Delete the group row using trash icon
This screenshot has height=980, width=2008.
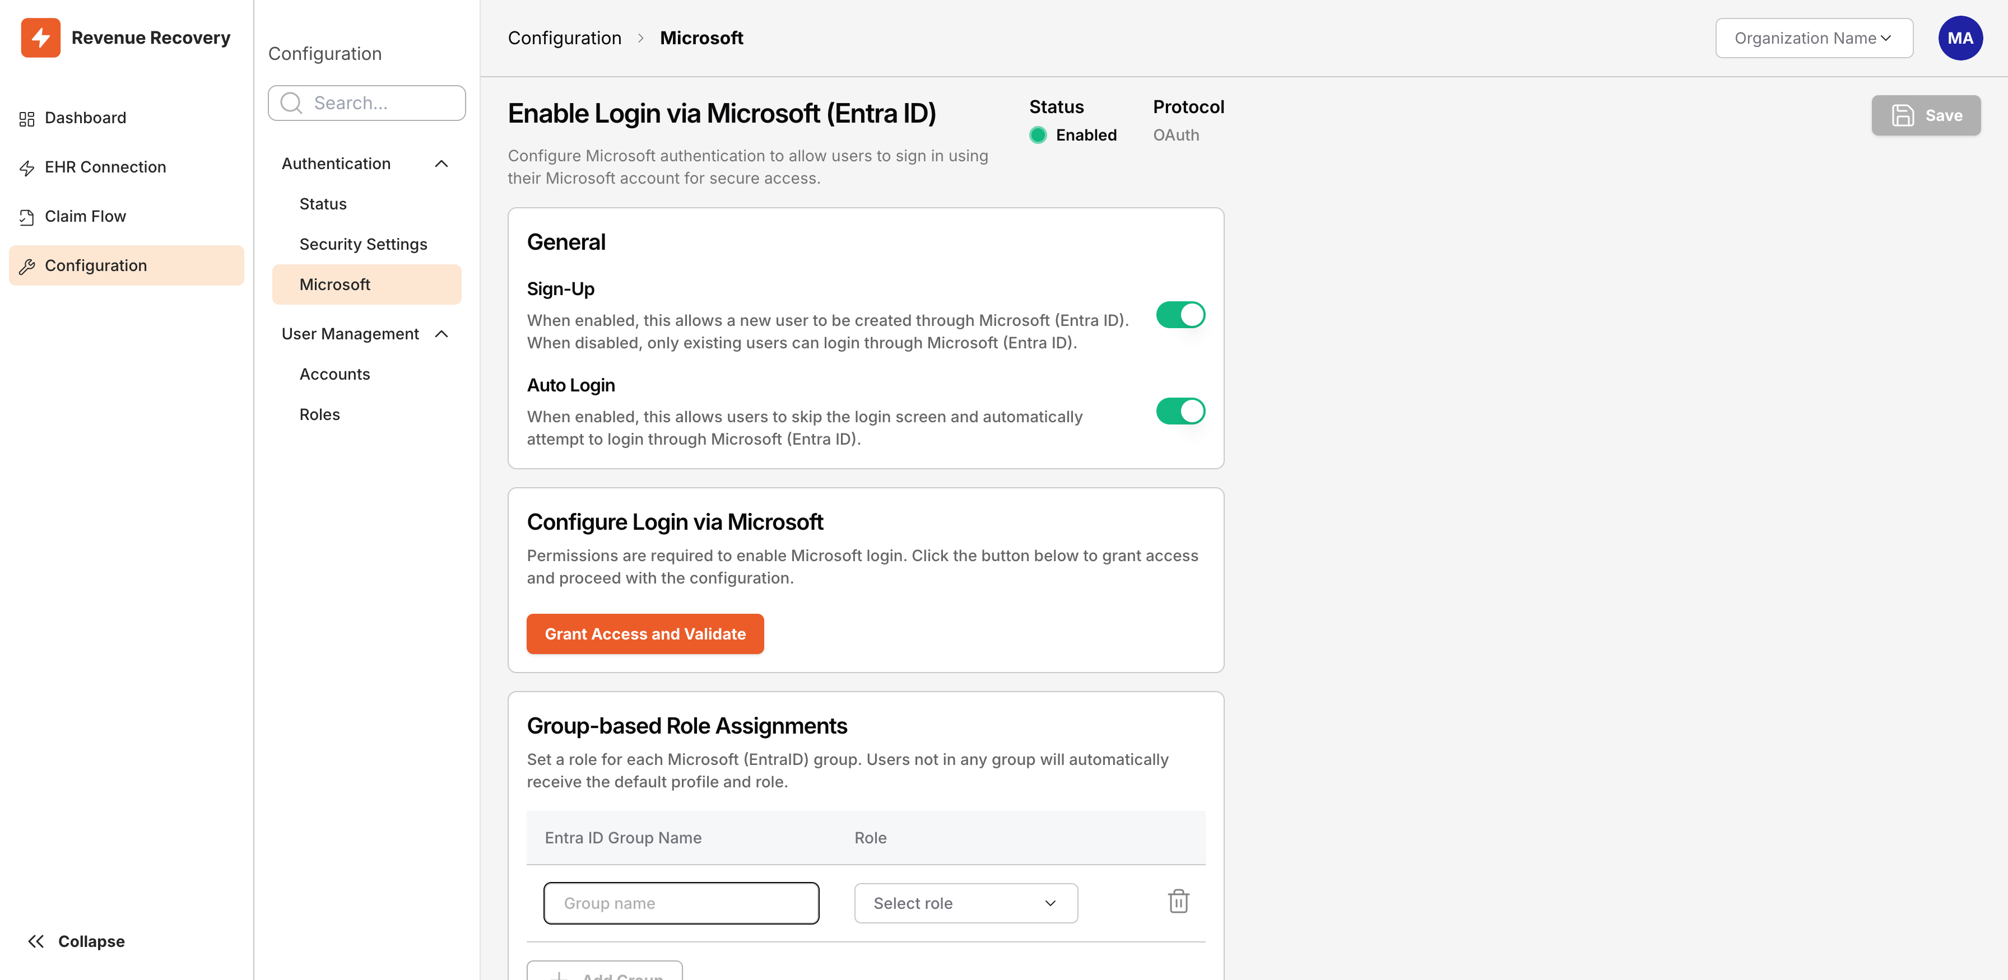(1178, 901)
